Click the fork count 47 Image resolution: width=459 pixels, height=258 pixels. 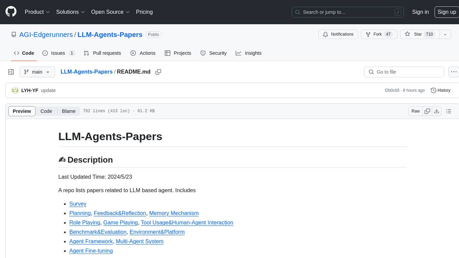[x=388, y=34]
